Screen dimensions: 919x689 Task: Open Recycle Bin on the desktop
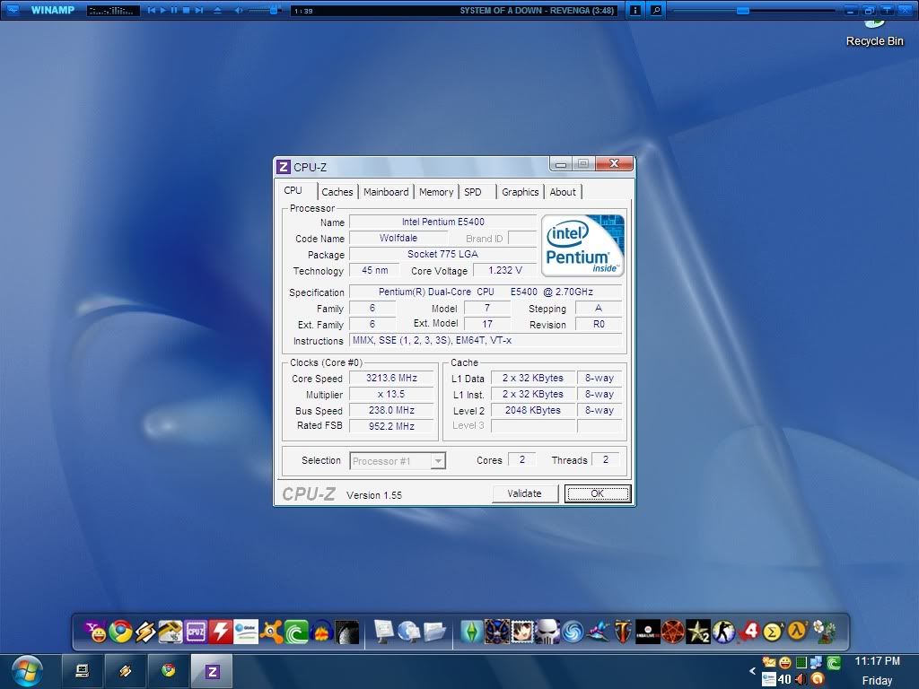pyautogui.click(x=874, y=34)
